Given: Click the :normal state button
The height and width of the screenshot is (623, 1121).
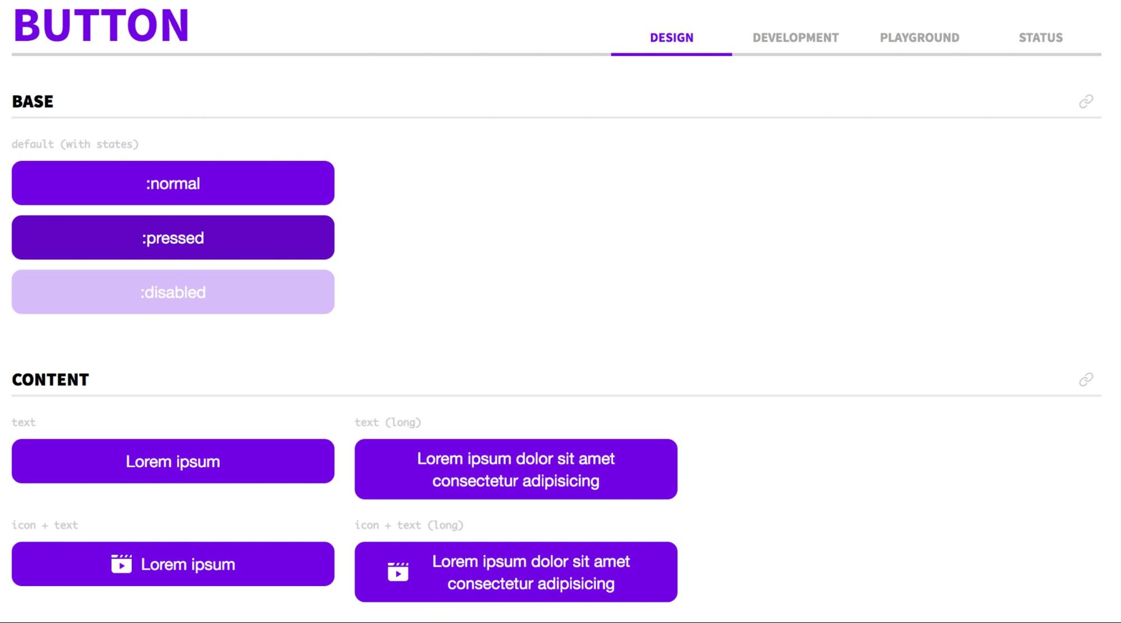Looking at the screenshot, I should (173, 183).
